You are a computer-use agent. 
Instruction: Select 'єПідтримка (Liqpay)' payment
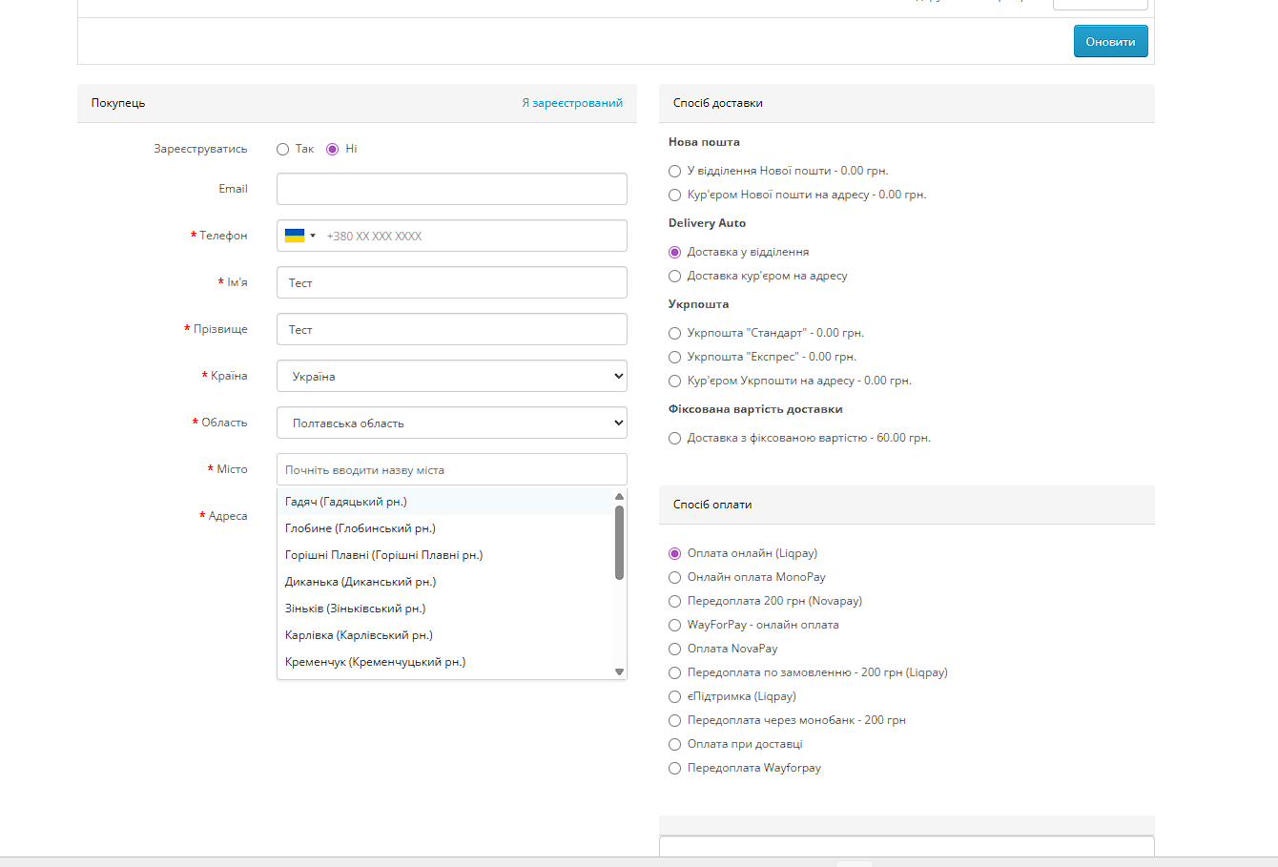(674, 696)
